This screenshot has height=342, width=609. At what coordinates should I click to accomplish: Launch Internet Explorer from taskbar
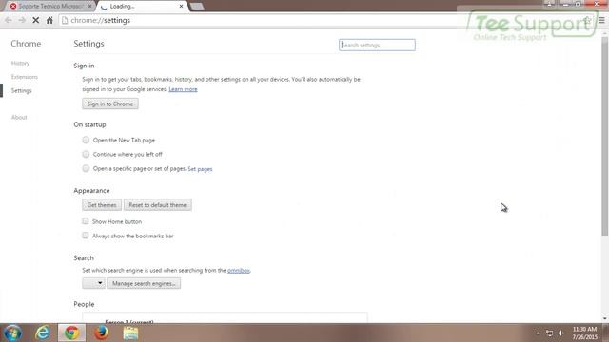coord(42,332)
